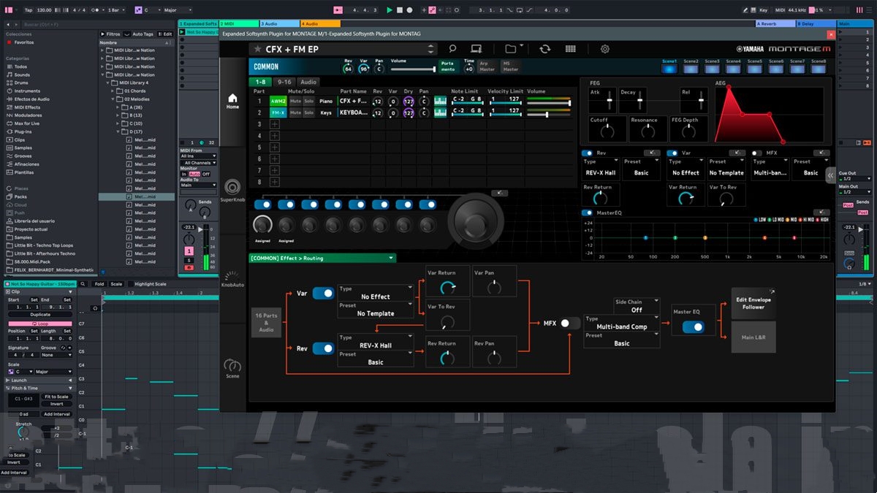Toggle the first assignable knob switch
Screen dimensions: 877x493
click(262, 205)
